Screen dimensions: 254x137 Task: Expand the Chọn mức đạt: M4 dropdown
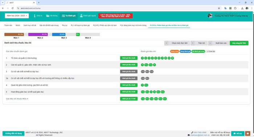177,43
